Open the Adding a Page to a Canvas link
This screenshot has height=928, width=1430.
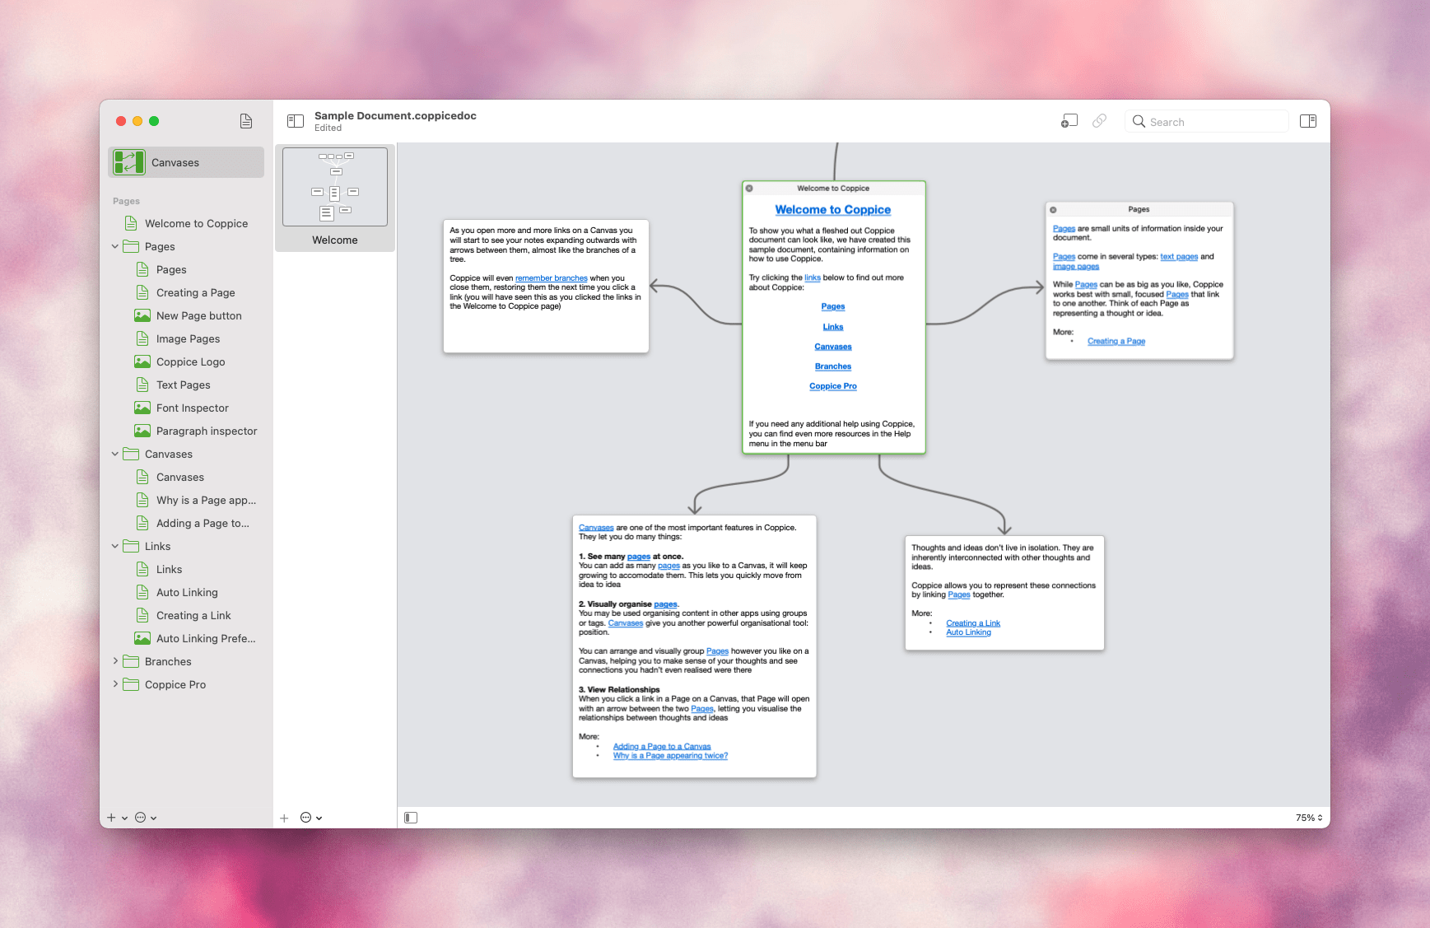coord(662,746)
